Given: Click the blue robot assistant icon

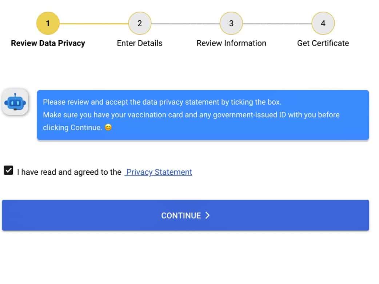Looking at the screenshot, I should click(15, 102).
